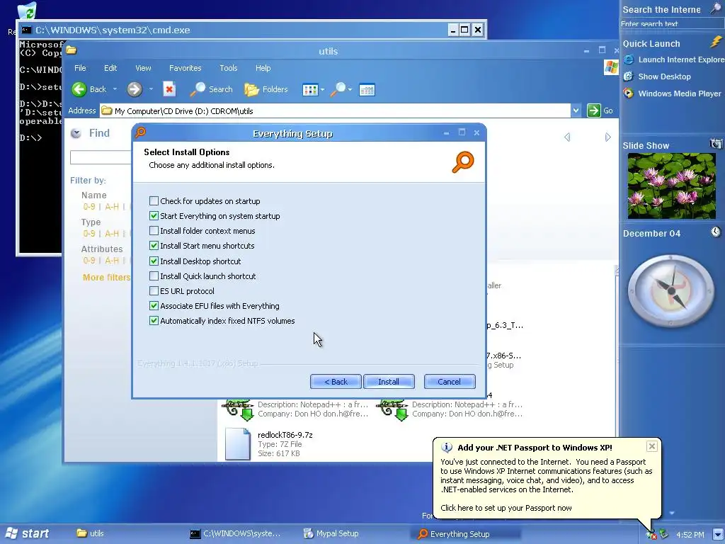Viewport: 725px width, 544px height.
Task: Click Go next to the address bar
Action: (600, 110)
